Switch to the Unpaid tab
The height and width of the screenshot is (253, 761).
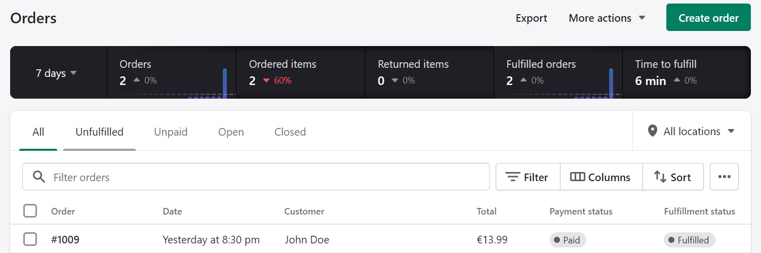click(x=171, y=132)
